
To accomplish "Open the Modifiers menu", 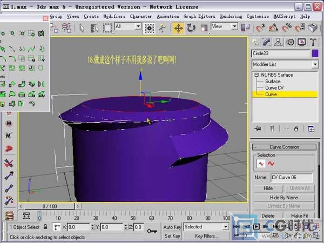I will [114, 16].
